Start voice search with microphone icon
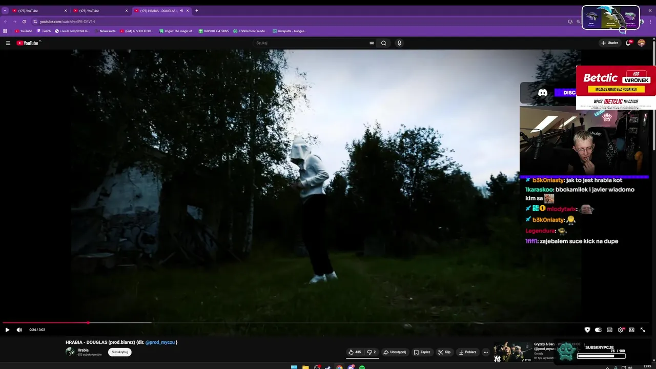The height and width of the screenshot is (369, 656). (x=399, y=43)
